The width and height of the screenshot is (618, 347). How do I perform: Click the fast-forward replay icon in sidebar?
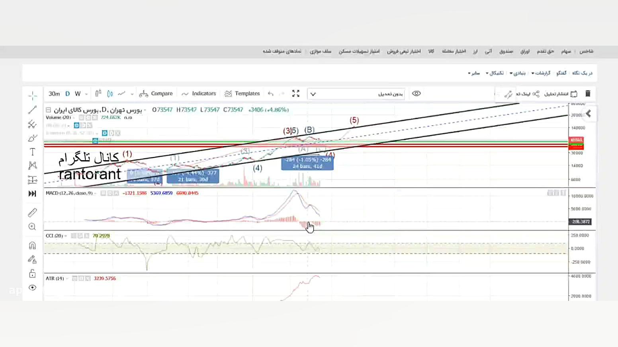point(33,194)
